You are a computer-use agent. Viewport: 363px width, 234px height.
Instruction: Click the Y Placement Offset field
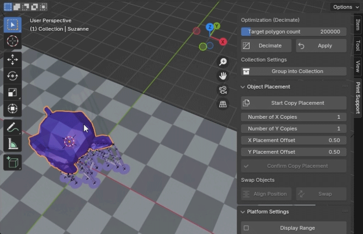point(294,152)
